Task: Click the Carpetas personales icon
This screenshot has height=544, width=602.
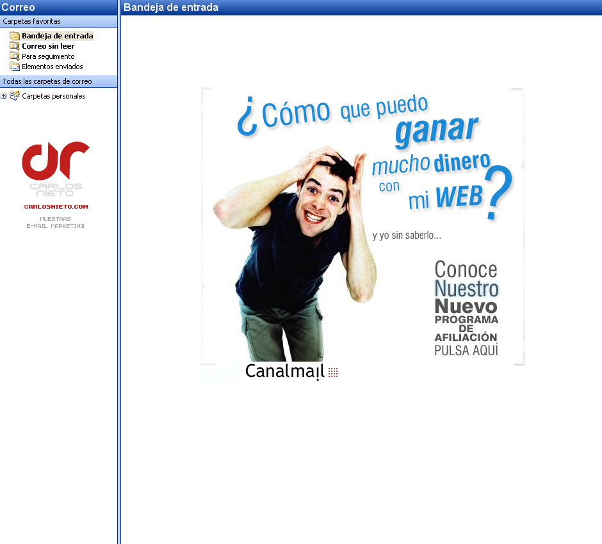Action: coord(15,95)
